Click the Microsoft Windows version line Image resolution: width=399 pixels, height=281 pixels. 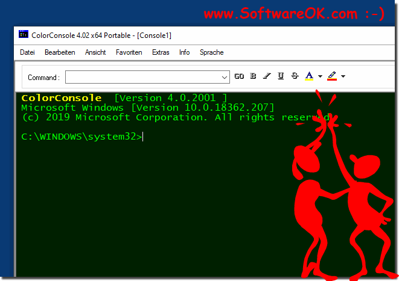148,108
